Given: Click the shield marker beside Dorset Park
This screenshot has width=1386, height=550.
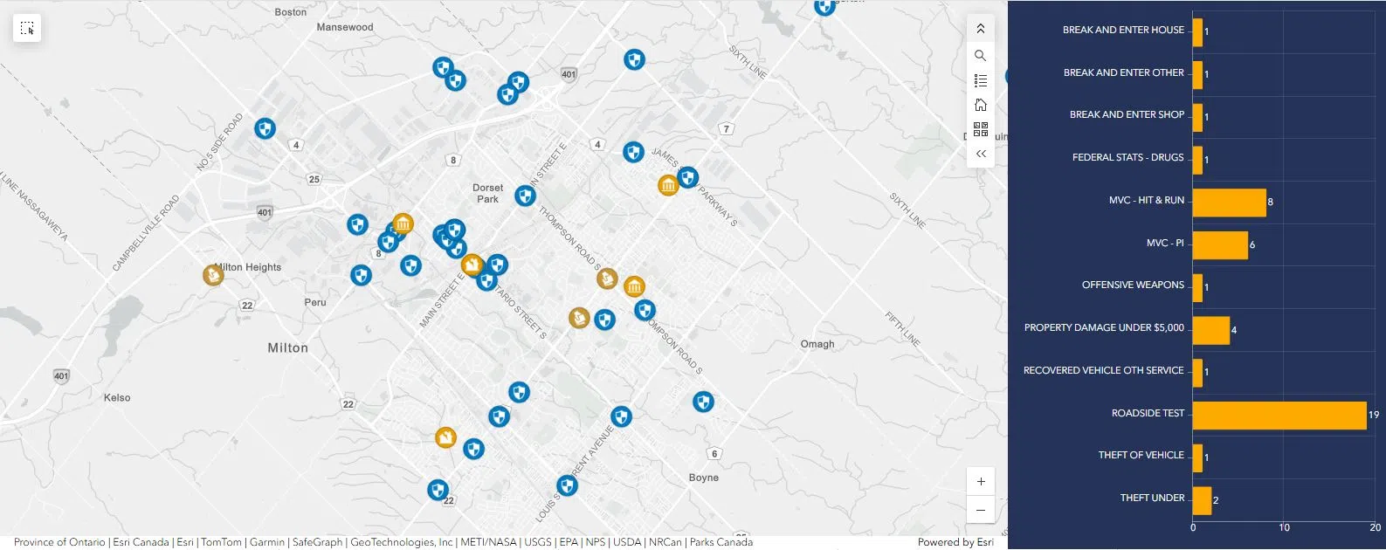Looking at the screenshot, I should tap(525, 196).
